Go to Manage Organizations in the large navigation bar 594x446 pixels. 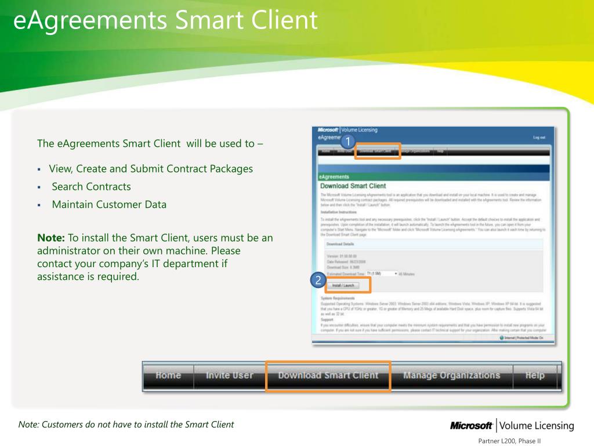tap(451, 376)
